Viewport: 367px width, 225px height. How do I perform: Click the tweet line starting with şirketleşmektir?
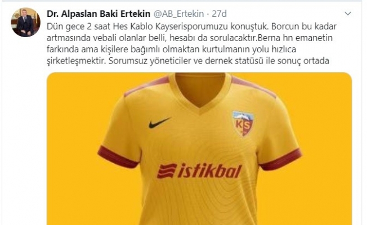(x=188, y=61)
